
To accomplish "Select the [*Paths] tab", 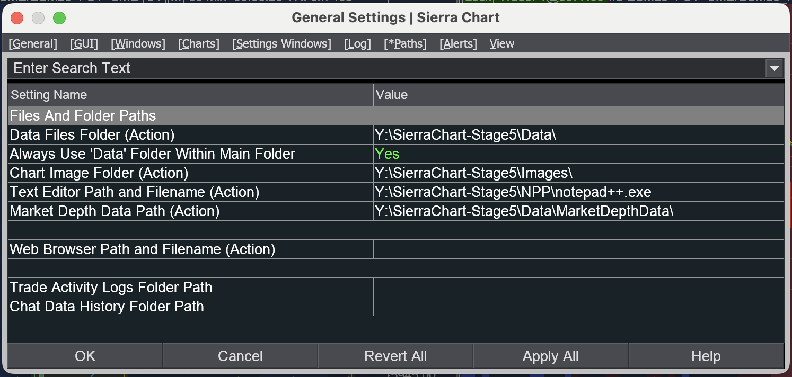I will [x=405, y=43].
